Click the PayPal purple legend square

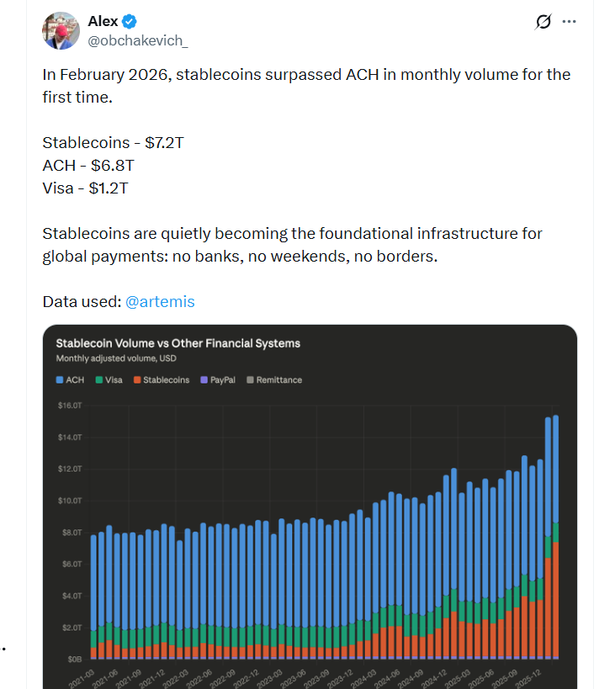pyautogui.click(x=203, y=380)
